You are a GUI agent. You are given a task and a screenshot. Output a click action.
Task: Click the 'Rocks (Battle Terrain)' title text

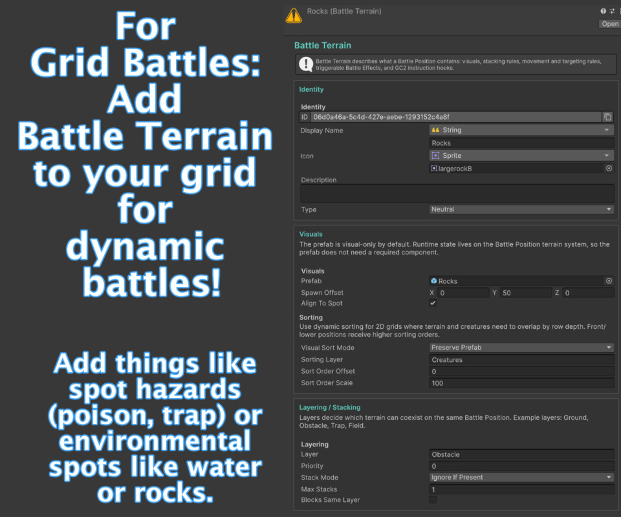click(343, 11)
